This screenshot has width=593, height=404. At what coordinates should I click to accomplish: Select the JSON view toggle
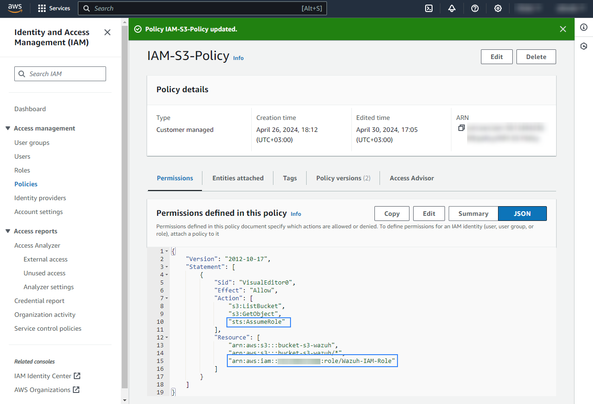(522, 214)
